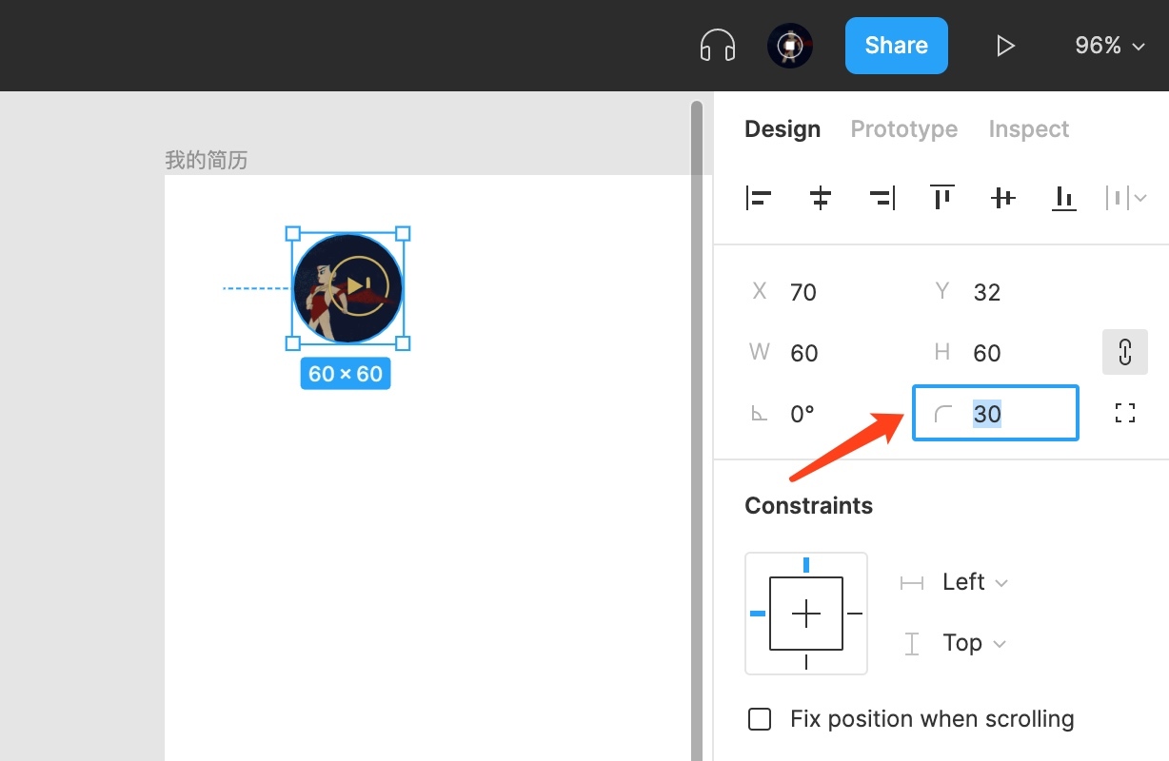
Task: Open the Top vertical constraint dropdown
Action: point(973,643)
